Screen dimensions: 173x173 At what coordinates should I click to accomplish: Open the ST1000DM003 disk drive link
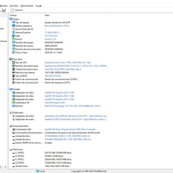coord(67,136)
